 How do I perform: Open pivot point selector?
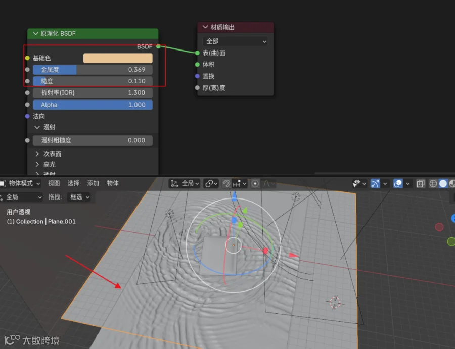[x=211, y=183]
